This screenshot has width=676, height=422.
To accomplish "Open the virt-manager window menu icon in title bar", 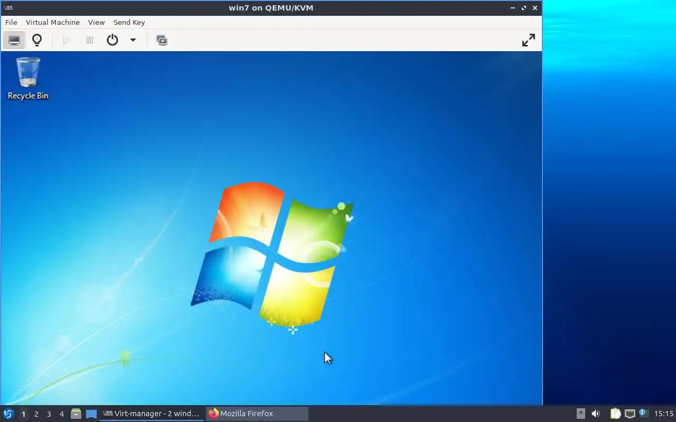I will 8,8.
